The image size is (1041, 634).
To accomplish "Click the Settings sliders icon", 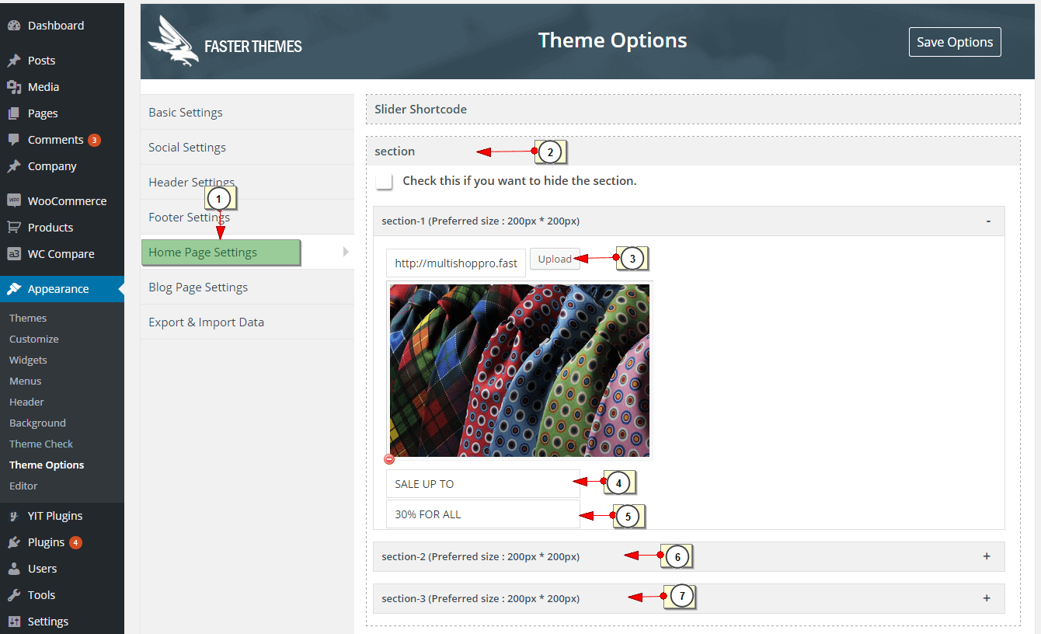I will [x=14, y=622].
